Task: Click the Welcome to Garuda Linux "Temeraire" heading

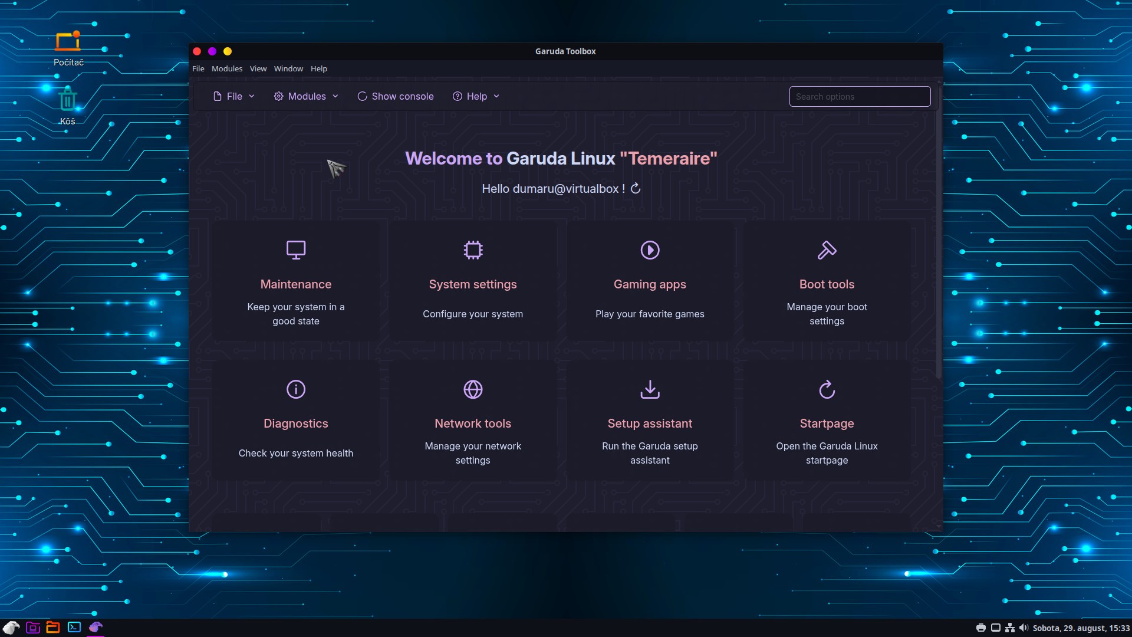Action: click(561, 158)
